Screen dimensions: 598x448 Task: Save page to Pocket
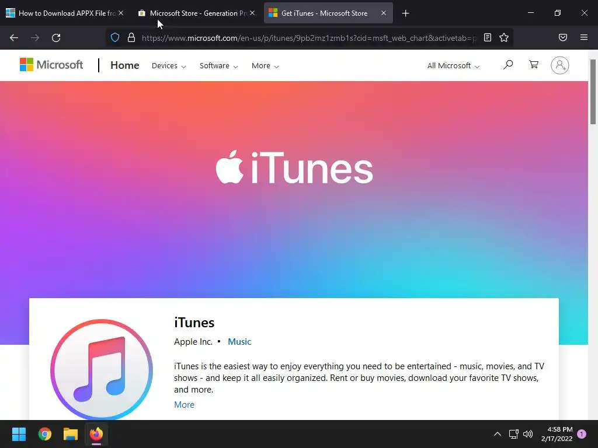coord(562,37)
